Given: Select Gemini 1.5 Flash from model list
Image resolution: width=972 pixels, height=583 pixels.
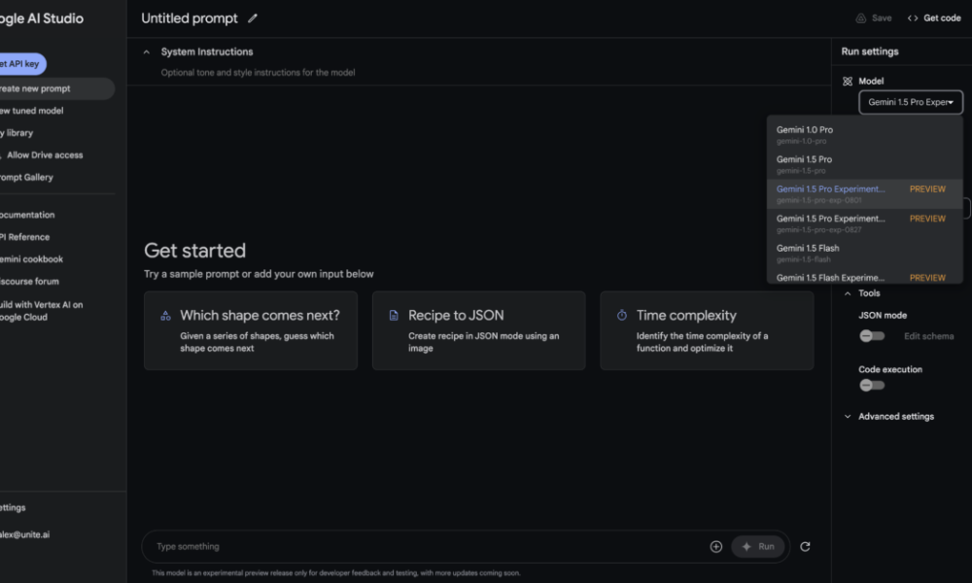Looking at the screenshot, I should (808, 249).
